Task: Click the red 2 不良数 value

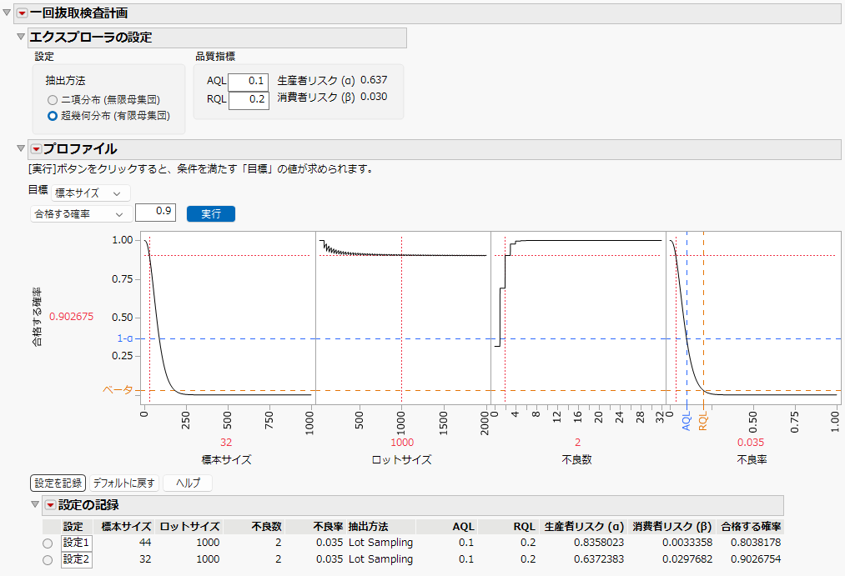Action: tap(578, 443)
